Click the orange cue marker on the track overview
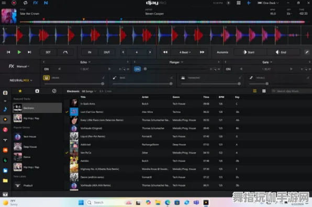The width and height of the screenshot is (312, 207). click(x=84, y=19)
